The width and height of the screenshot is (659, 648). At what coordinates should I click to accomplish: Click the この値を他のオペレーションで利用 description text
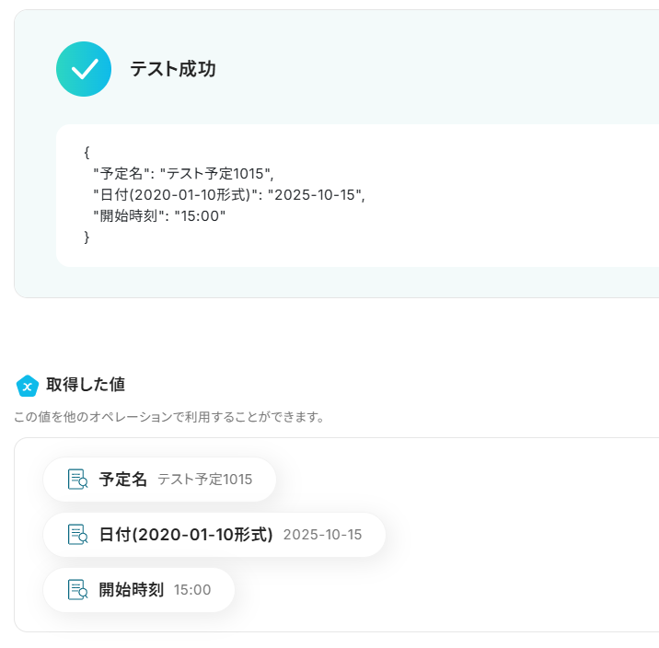169,417
